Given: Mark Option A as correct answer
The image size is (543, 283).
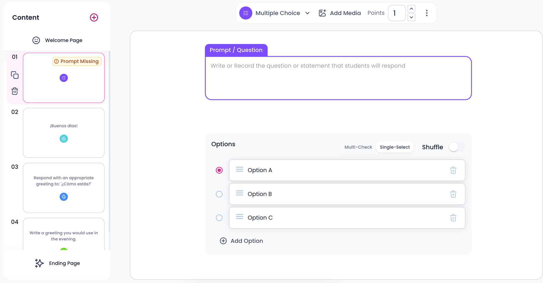Looking at the screenshot, I should click(219, 170).
